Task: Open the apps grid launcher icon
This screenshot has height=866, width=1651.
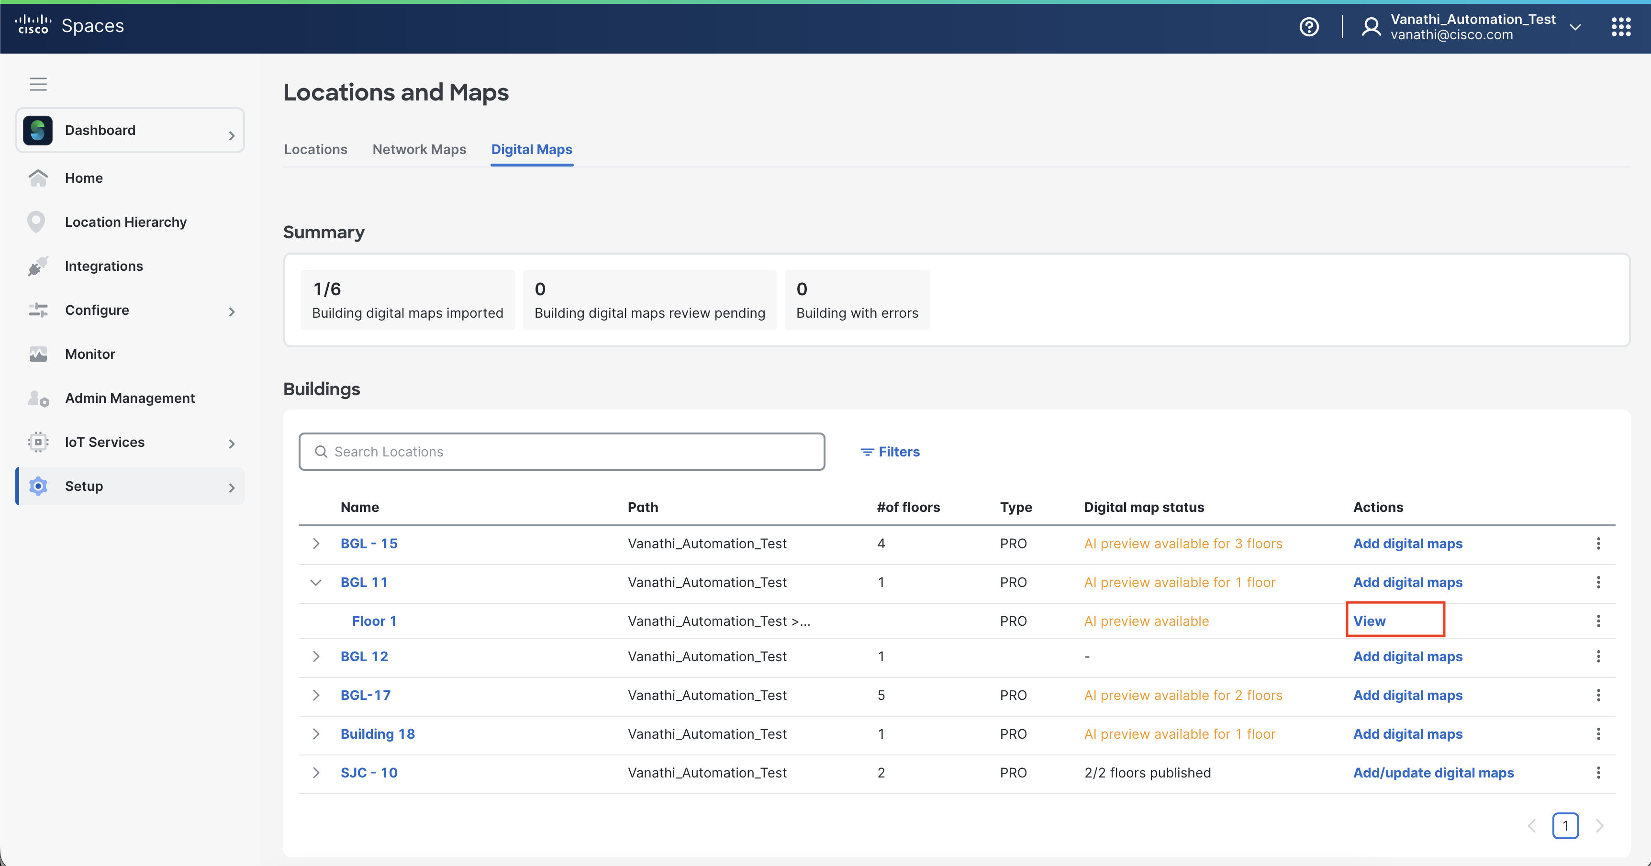Action: 1621,27
